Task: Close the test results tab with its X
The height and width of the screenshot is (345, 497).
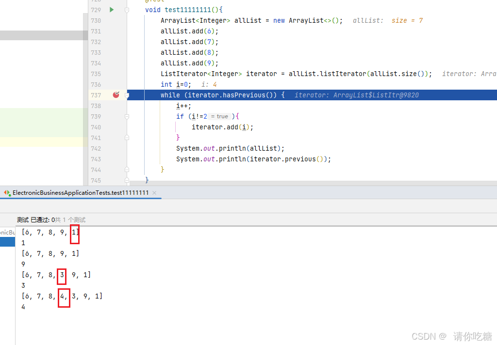Action: (154, 192)
